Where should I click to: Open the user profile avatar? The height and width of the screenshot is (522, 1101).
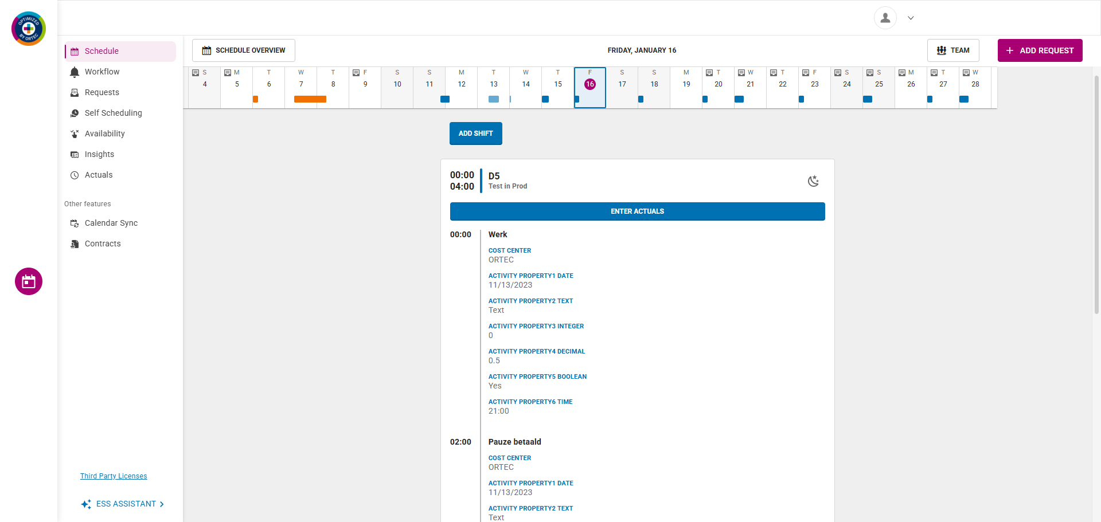point(885,18)
